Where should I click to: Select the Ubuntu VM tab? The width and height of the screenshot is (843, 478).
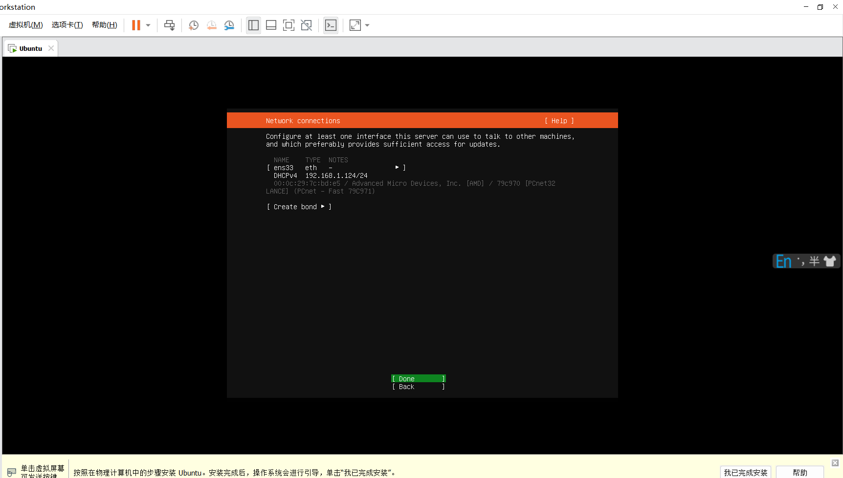(30, 48)
